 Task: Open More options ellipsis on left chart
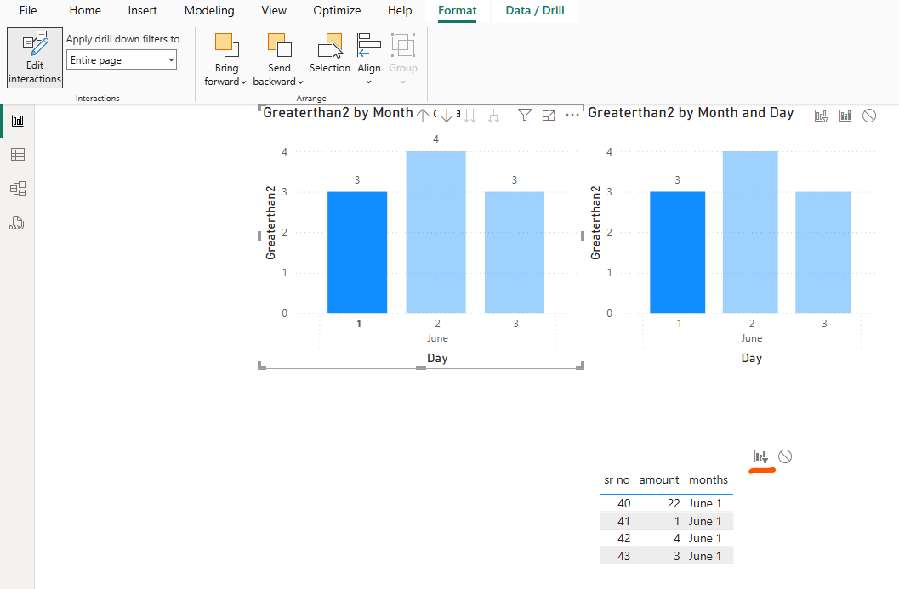coord(572,115)
